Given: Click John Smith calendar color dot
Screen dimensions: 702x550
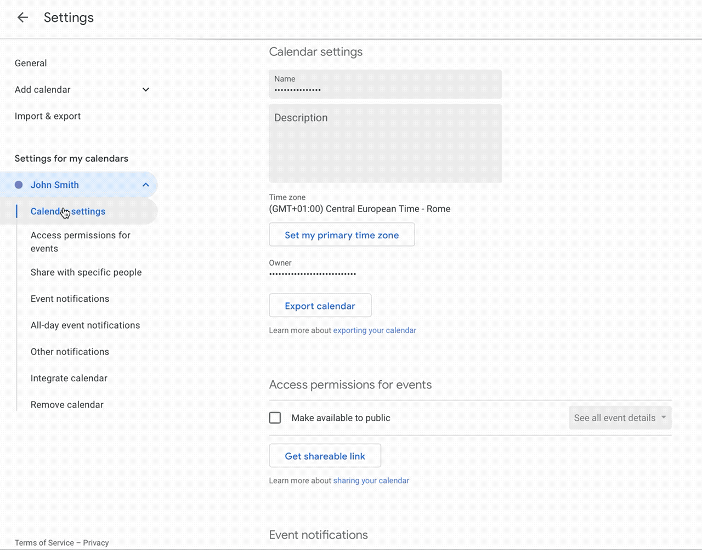Looking at the screenshot, I should pyautogui.click(x=19, y=185).
